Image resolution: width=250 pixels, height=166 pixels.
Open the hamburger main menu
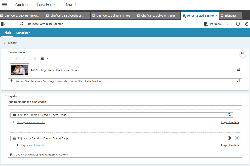4,5
